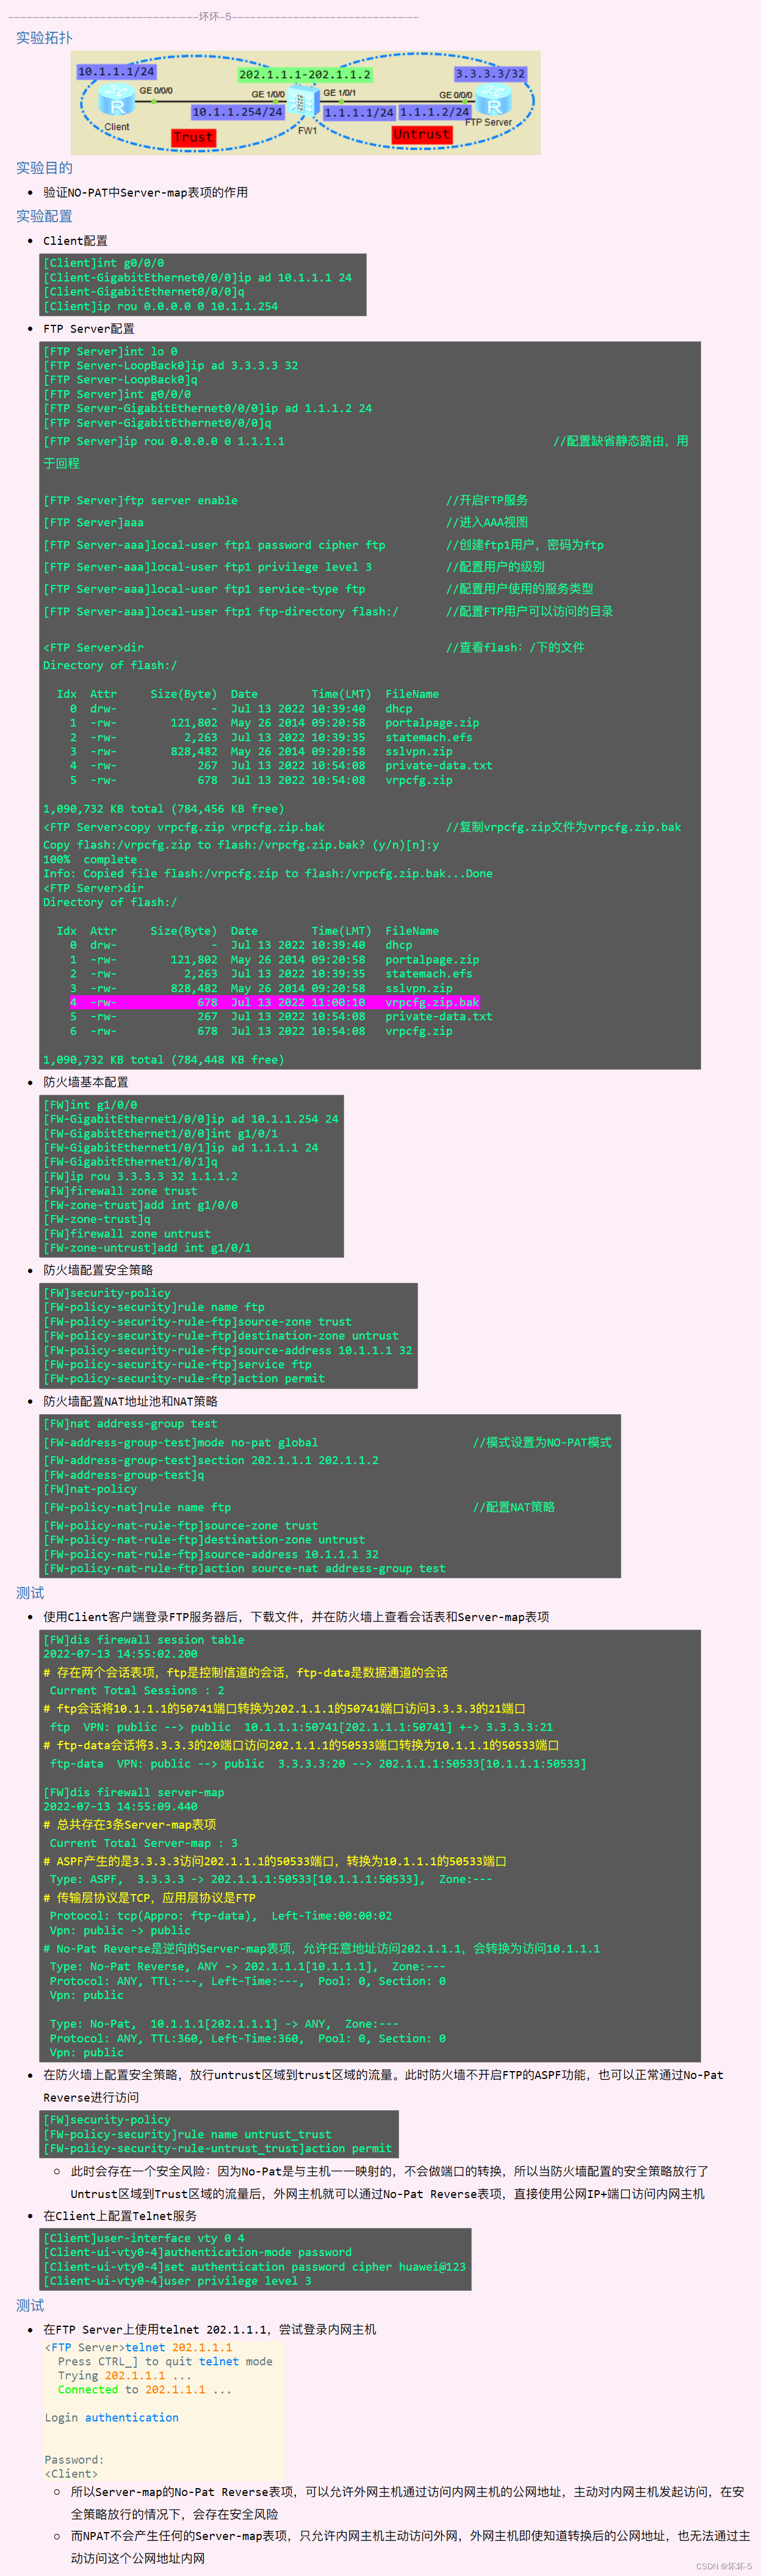
Task: Click the rule name untrust_trust command line
Action: click(x=187, y=2134)
